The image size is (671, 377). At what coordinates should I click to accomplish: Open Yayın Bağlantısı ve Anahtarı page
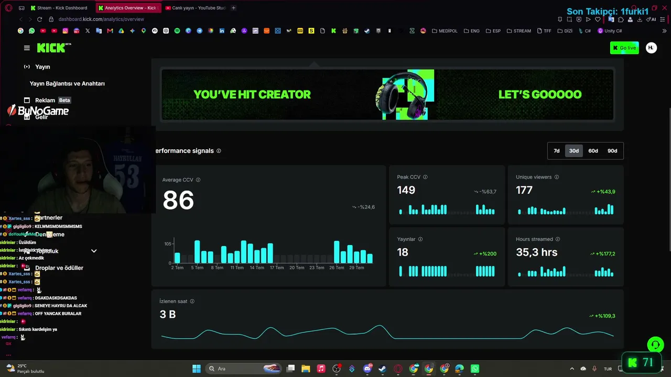coord(67,84)
